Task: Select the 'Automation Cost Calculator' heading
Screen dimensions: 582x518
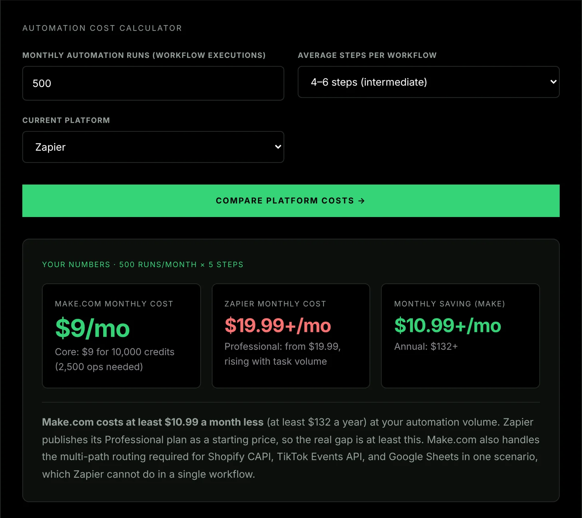Action: 102,28
